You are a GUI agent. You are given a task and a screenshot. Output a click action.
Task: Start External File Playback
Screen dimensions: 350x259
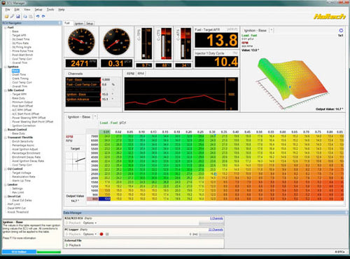click(x=73, y=245)
